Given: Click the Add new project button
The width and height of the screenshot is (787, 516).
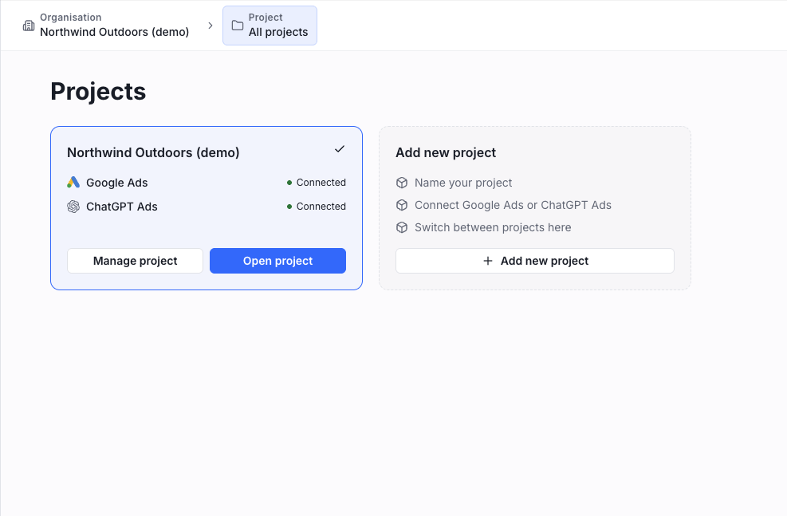Looking at the screenshot, I should [534, 261].
